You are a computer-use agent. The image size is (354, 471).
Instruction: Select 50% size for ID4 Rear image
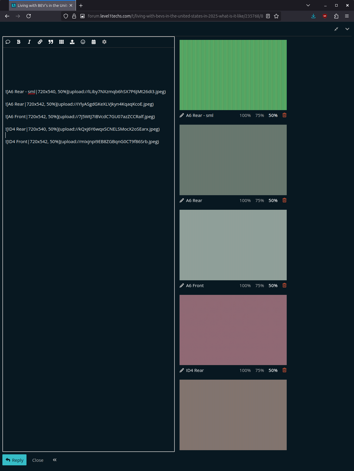pos(273,370)
